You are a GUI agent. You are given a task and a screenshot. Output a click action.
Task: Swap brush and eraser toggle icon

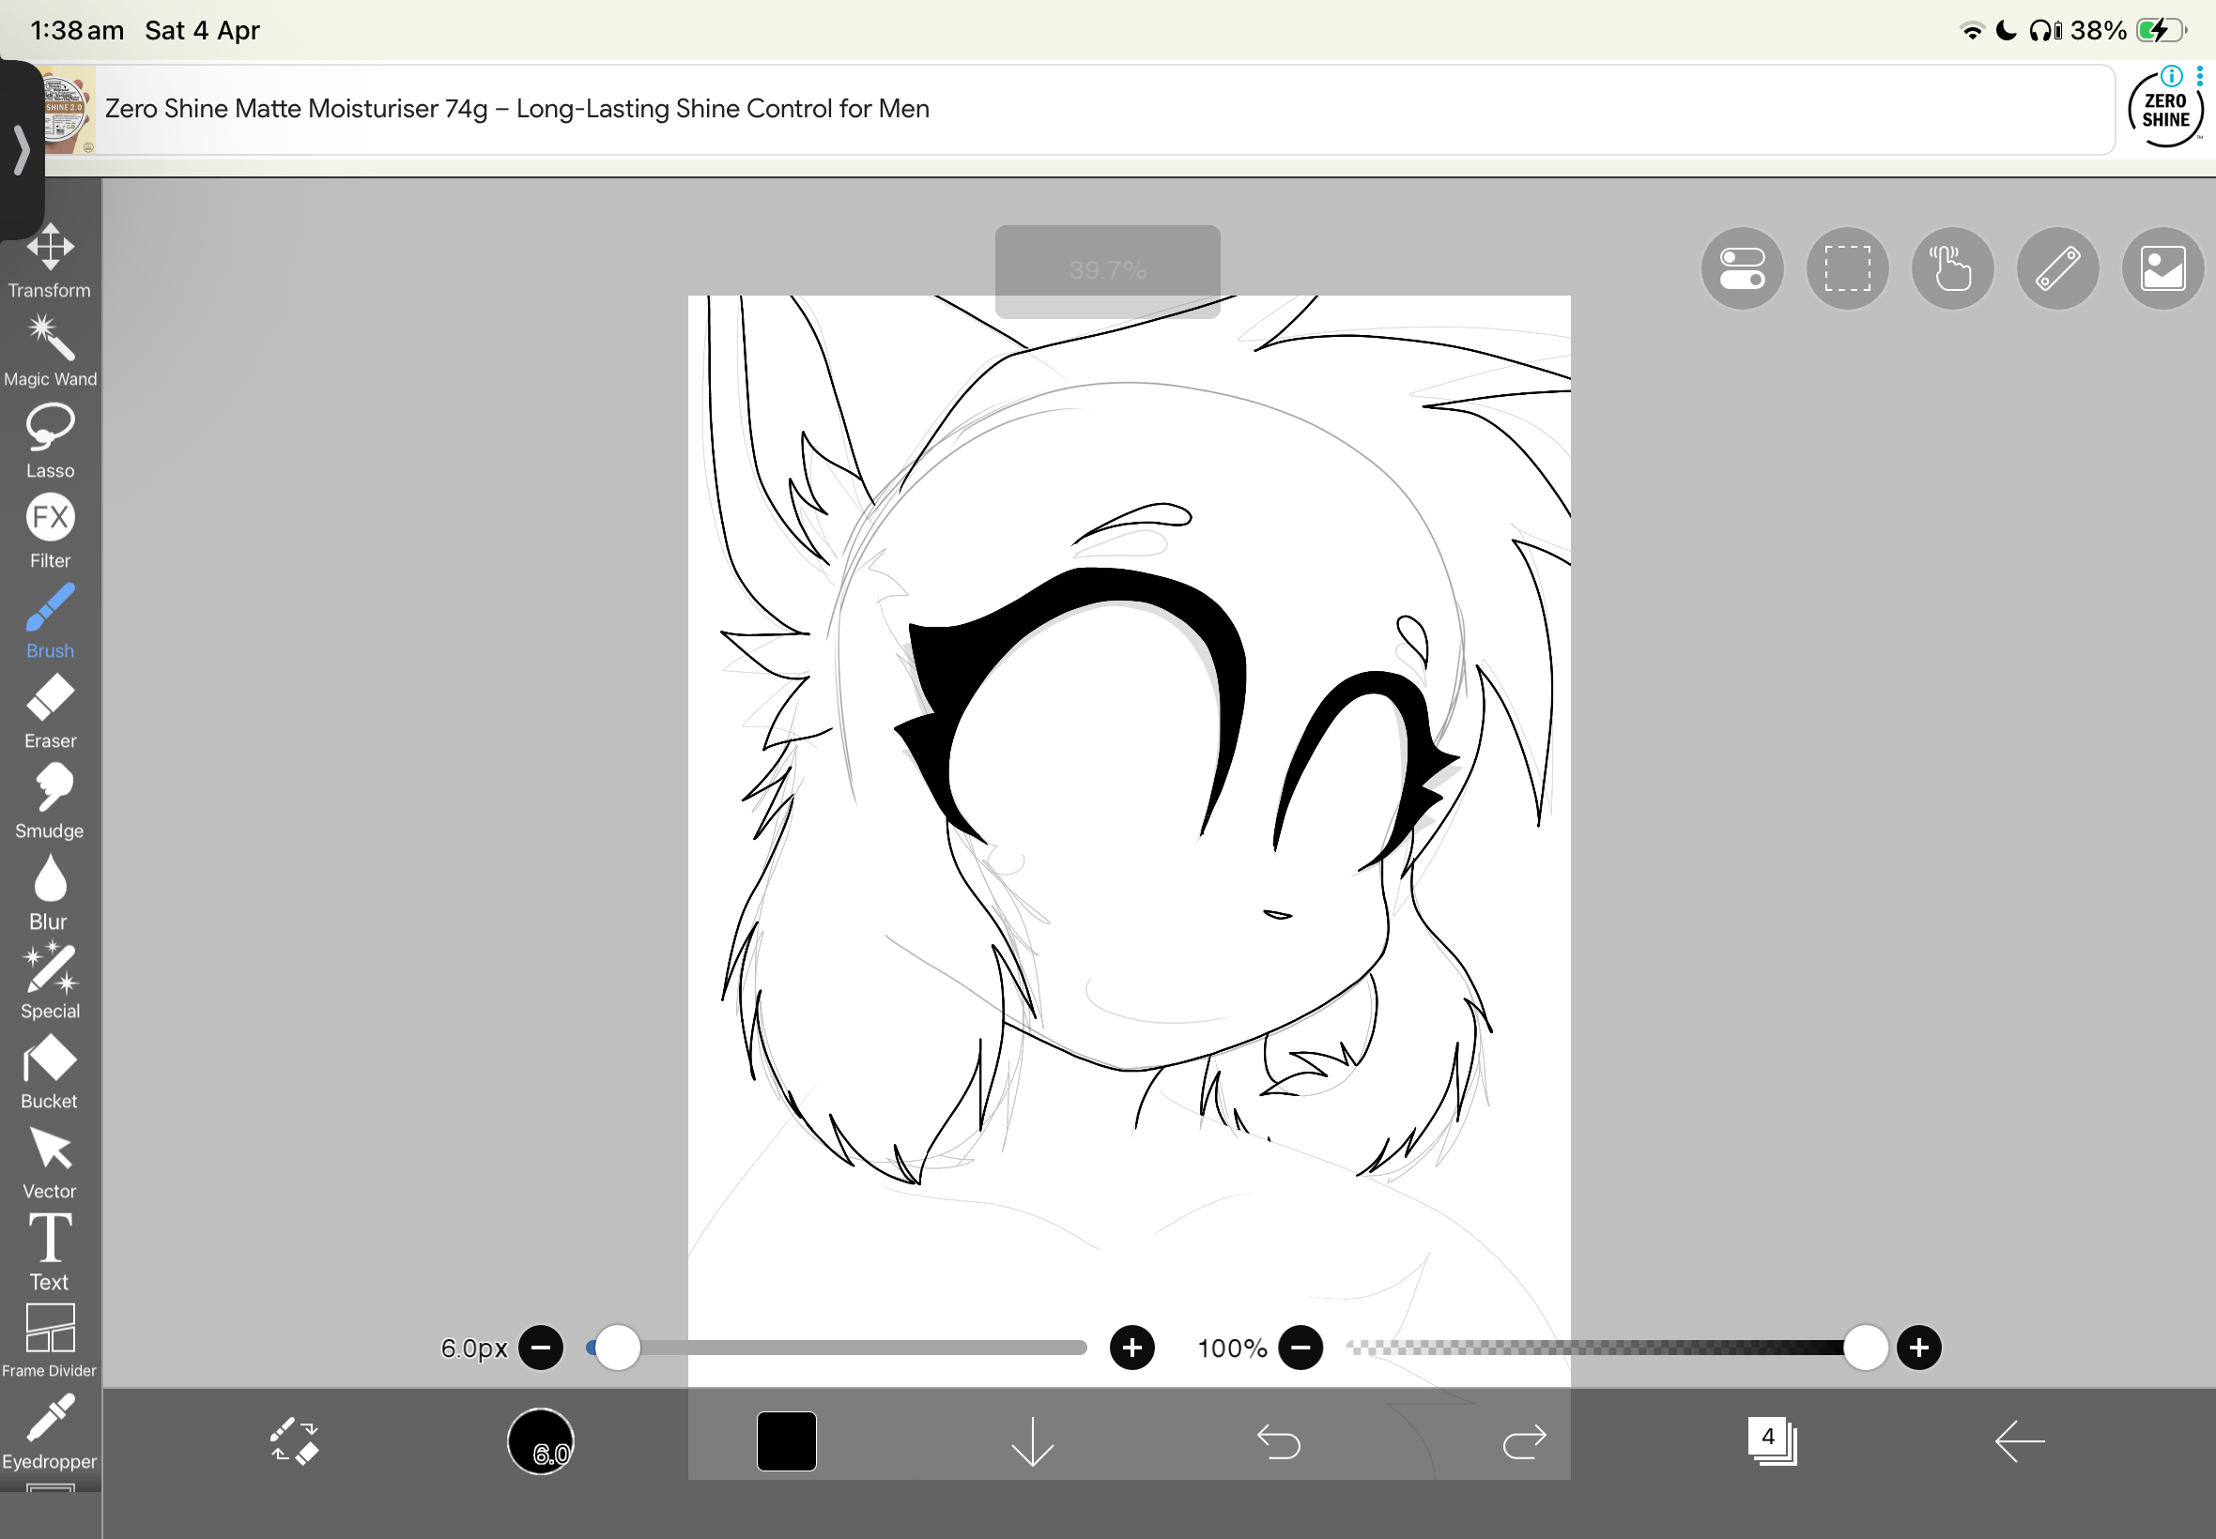(x=294, y=1441)
